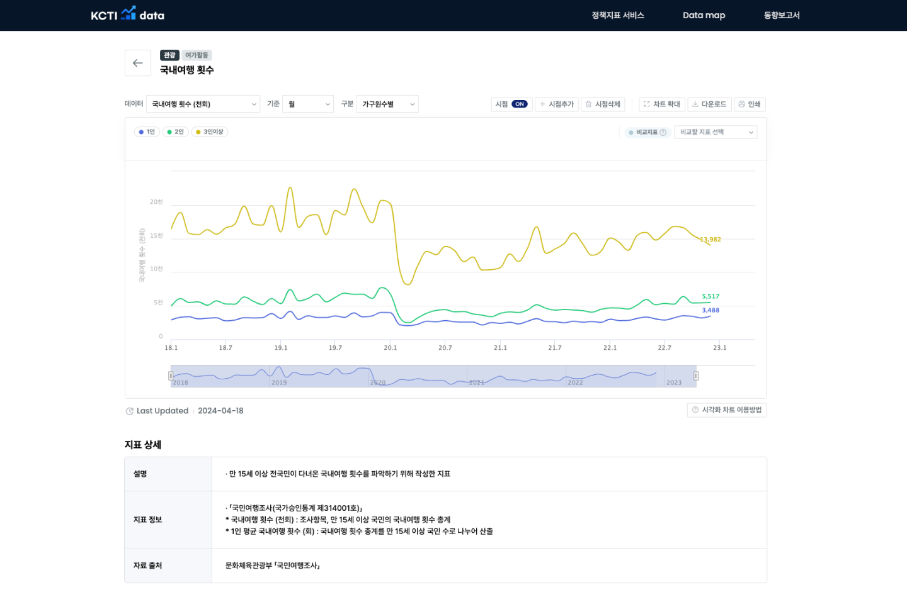Click the 여가활동 category tag

pos(197,55)
